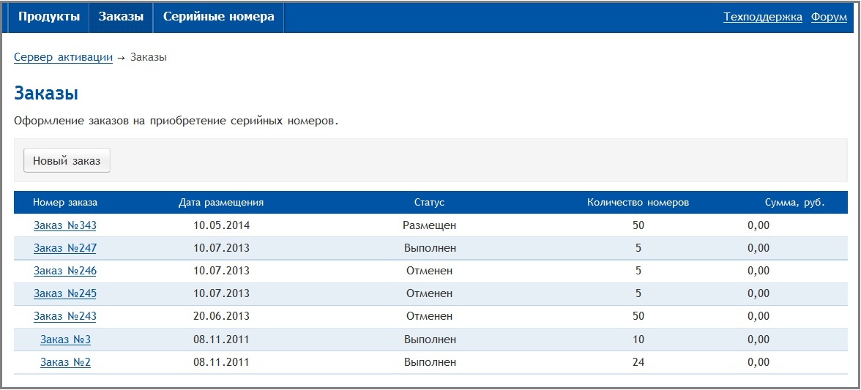
Task: Click the Размещен status of order 343
Action: (429, 225)
